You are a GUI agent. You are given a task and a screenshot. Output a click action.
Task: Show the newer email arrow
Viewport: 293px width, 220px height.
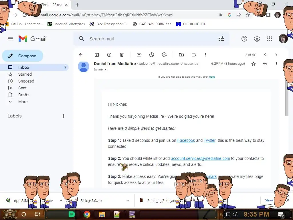[265, 55]
